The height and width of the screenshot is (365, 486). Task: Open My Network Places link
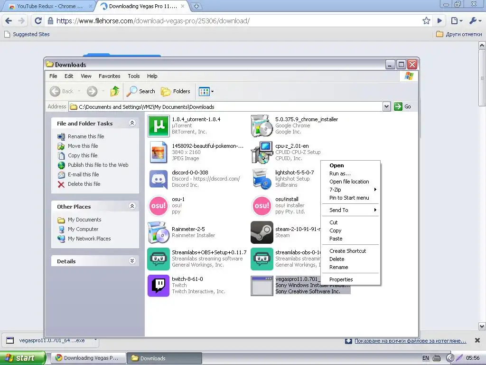tap(89, 239)
